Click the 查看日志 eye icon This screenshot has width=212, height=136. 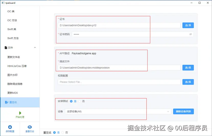click(x=30, y=127)
